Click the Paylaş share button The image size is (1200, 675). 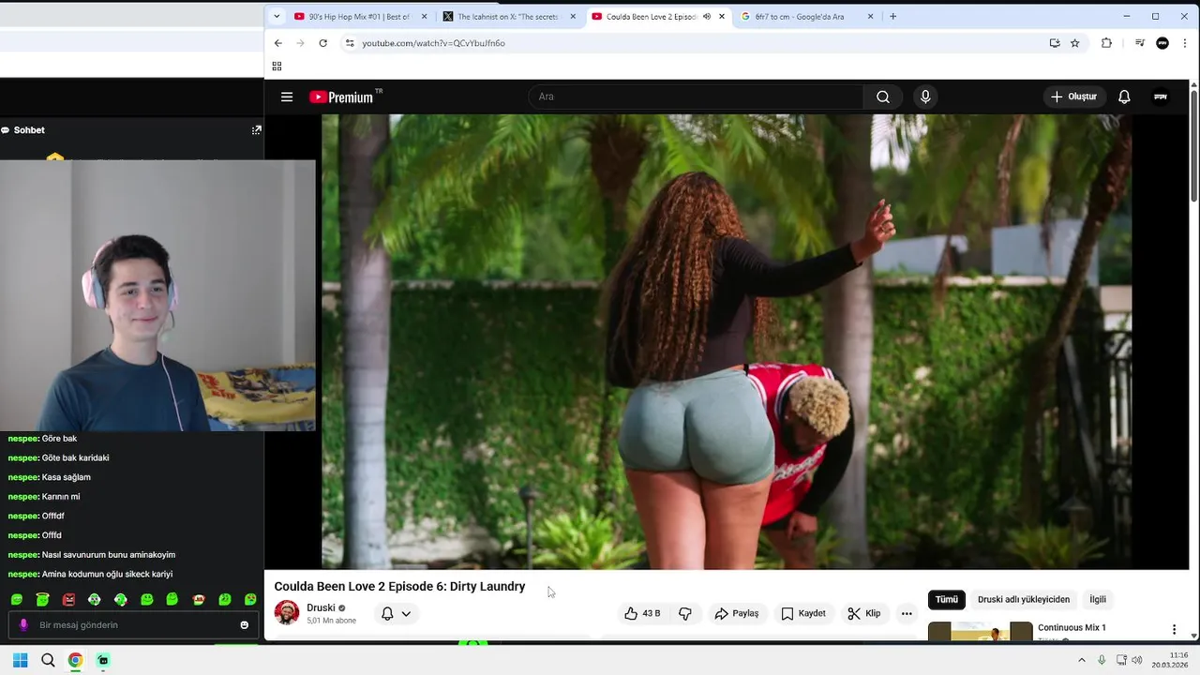pos(737,613)
